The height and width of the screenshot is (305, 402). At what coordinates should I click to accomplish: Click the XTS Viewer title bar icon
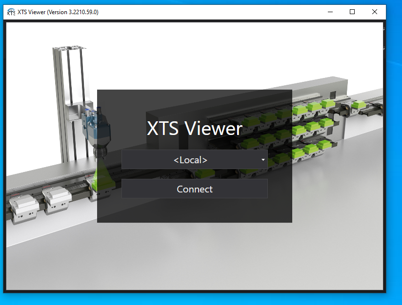click(11, 12)
